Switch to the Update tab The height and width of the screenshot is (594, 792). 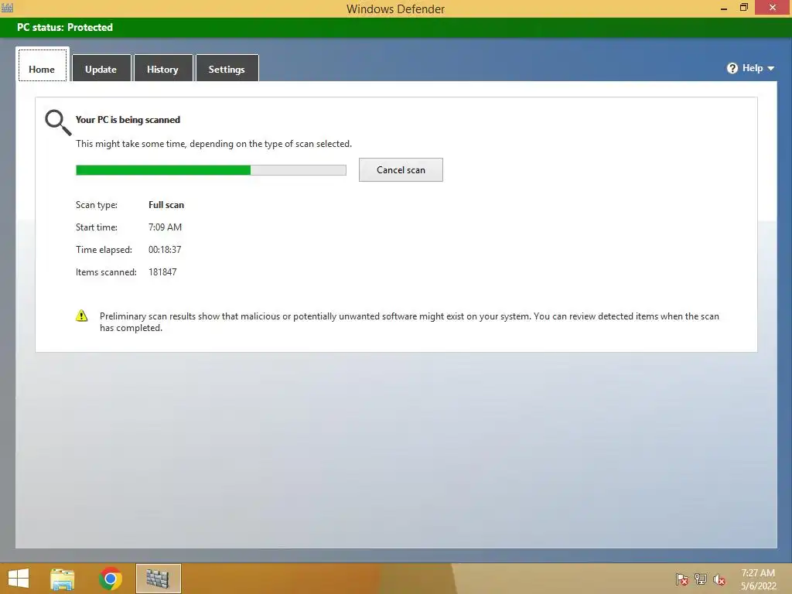(101, 68)
